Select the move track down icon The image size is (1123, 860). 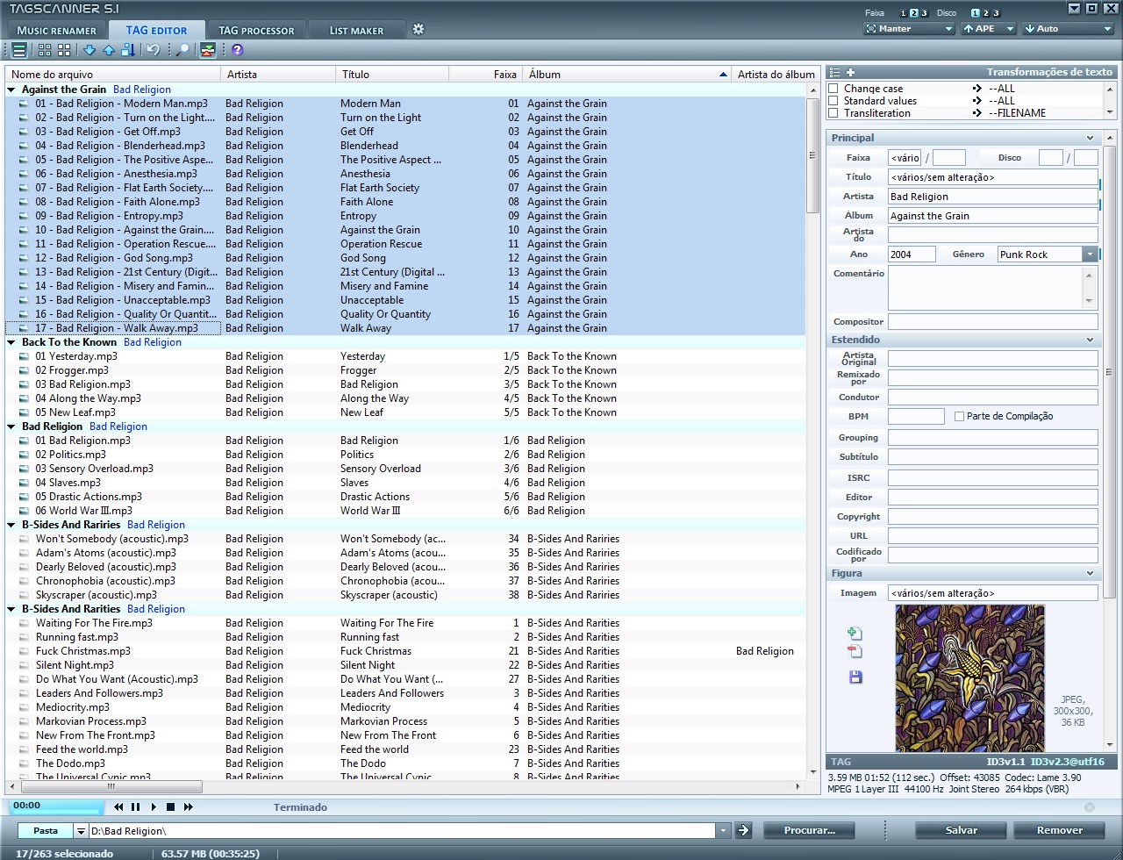[89, 50]
